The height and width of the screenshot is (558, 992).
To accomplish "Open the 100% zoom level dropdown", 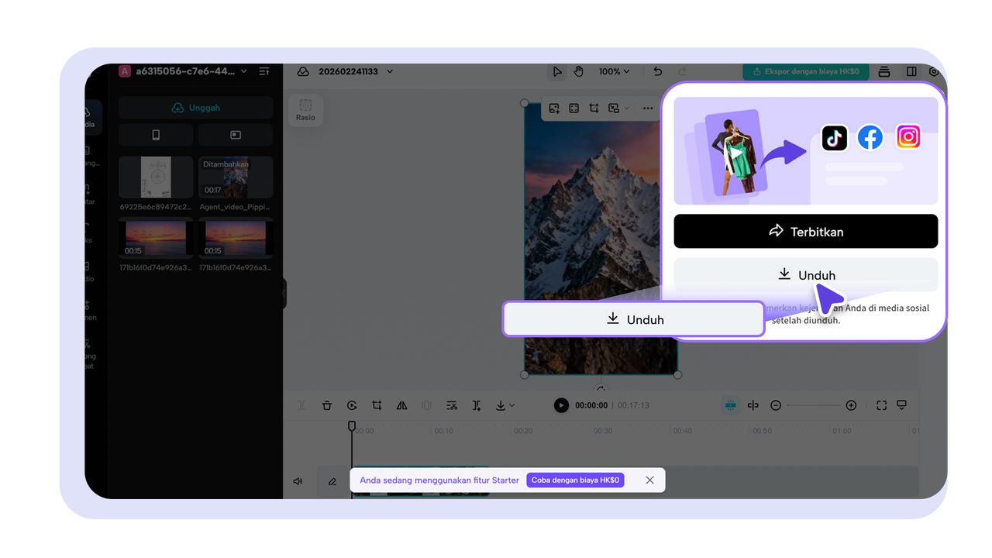I will tap(614, 71).
